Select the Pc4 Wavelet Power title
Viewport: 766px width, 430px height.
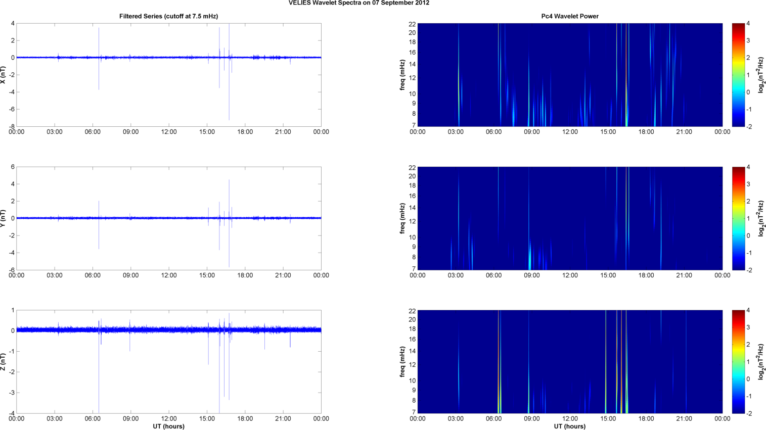pos(569,16)
